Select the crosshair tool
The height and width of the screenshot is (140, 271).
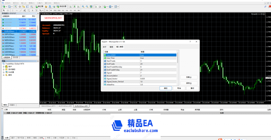point(8,10)
